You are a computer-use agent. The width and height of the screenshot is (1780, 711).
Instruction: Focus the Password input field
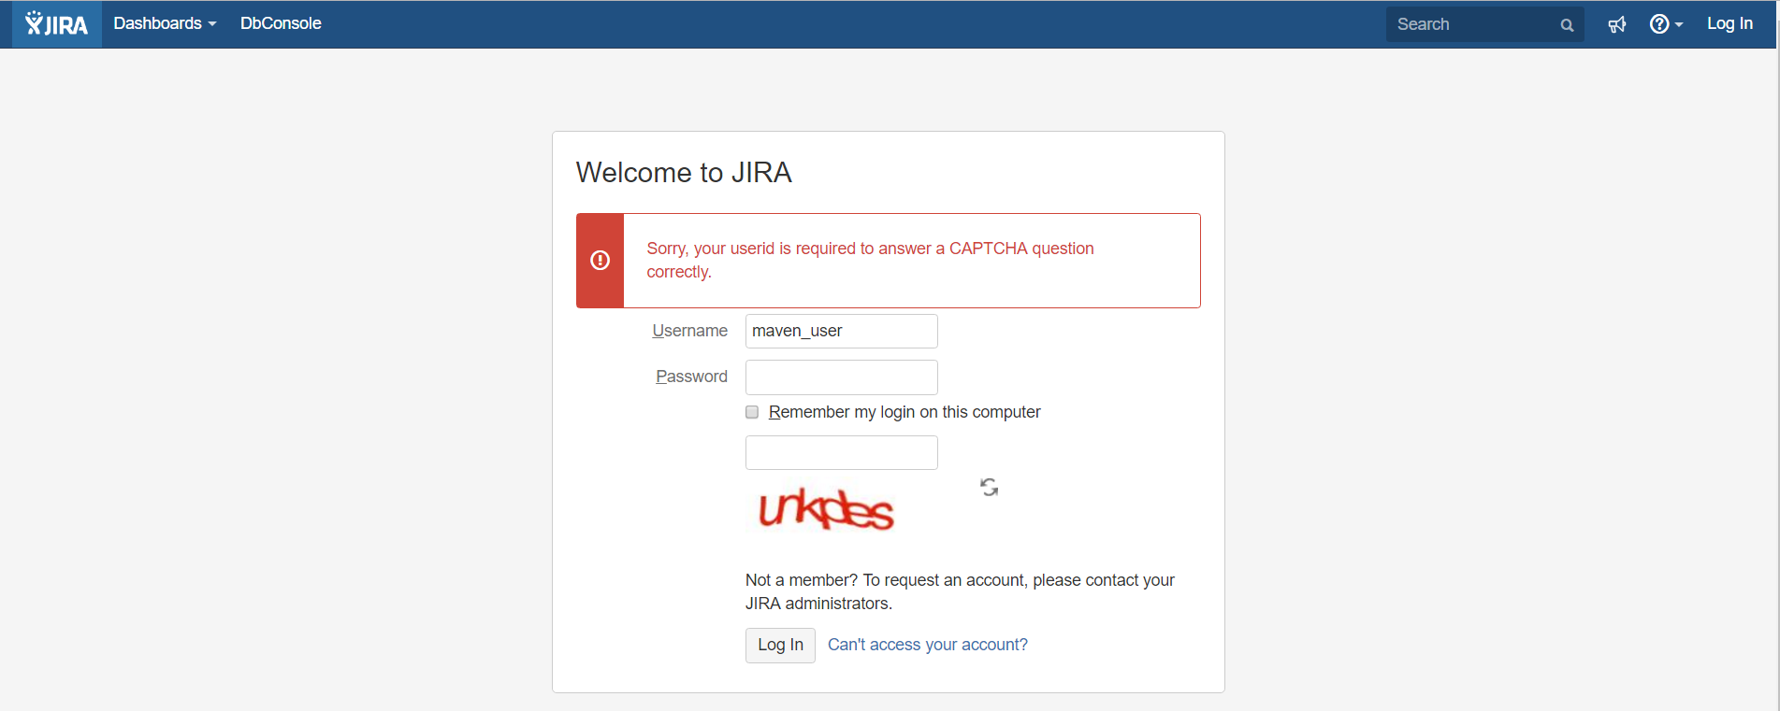tap(842, 377)
